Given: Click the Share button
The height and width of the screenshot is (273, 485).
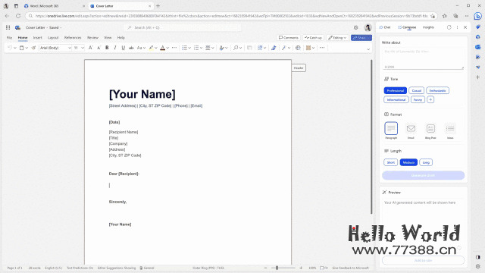Looking at the screenshot, I should coord(361,38).
